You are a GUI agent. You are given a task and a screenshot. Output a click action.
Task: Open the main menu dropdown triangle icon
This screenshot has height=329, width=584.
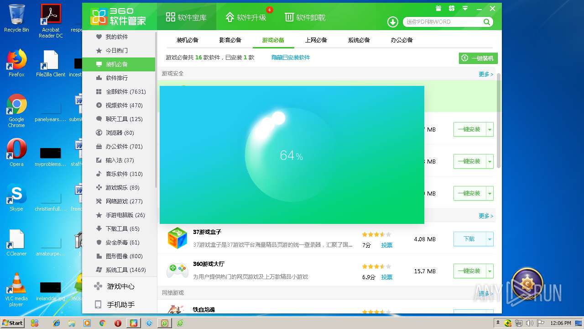(x=465, y=8)
